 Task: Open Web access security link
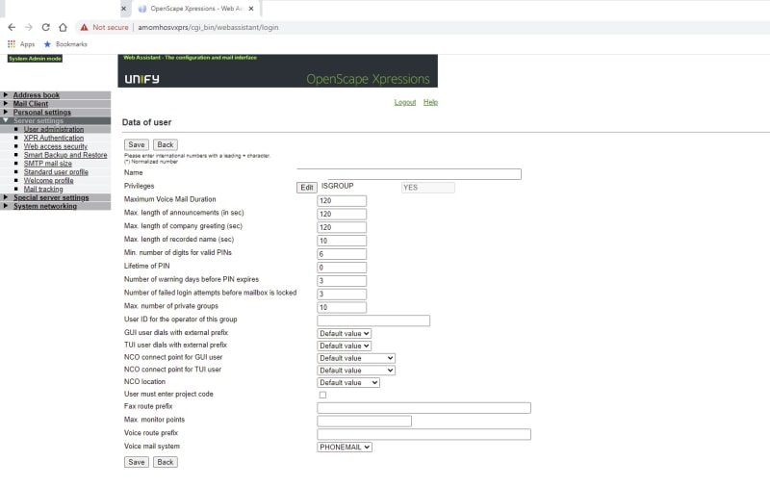pyautogui.click(x=56, y=146)
